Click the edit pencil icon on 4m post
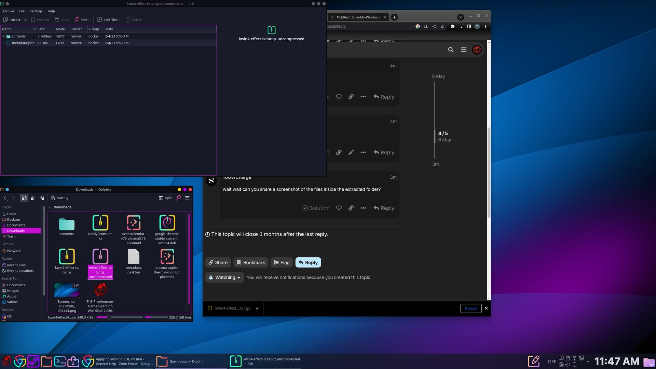656x369 pixels. 351,152
